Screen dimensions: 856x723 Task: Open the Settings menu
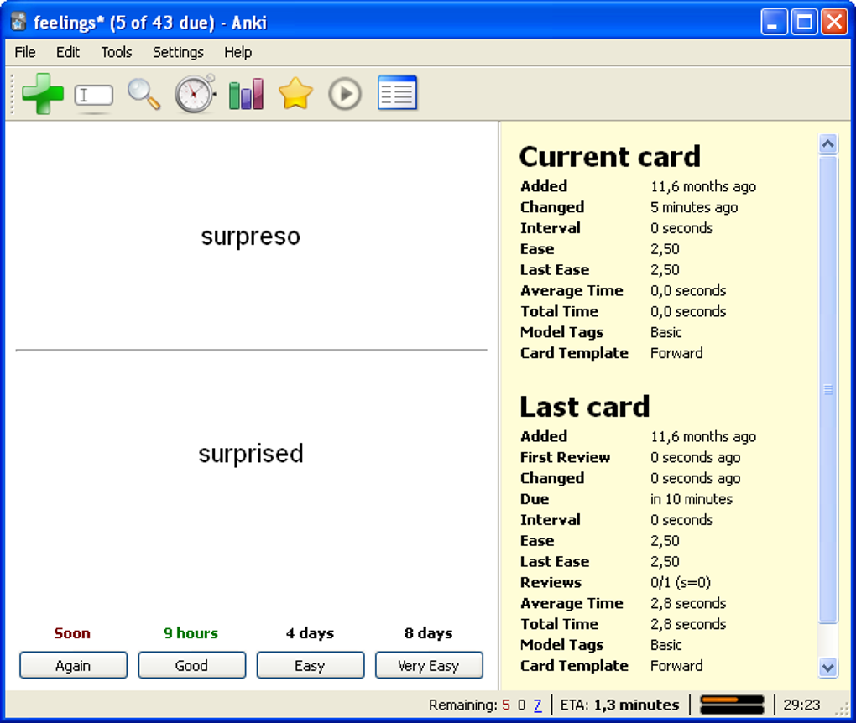tap(177, 52)
